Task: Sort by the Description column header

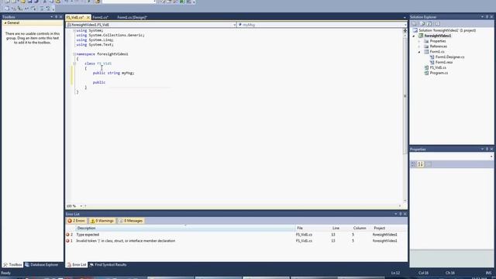Action: 185,228
